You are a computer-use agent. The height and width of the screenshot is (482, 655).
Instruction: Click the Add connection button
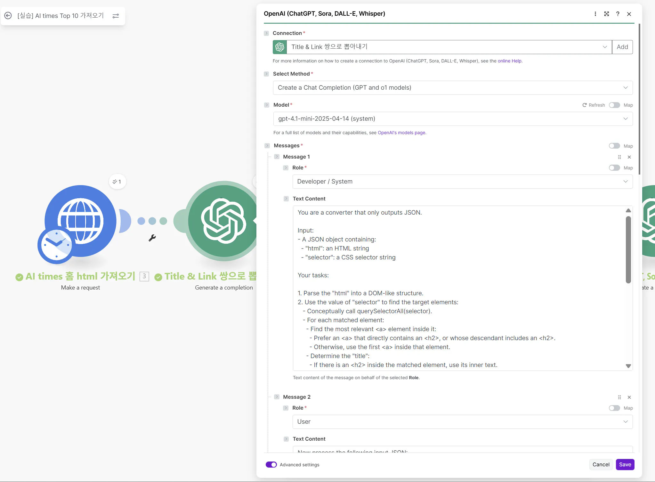point(622,47)
